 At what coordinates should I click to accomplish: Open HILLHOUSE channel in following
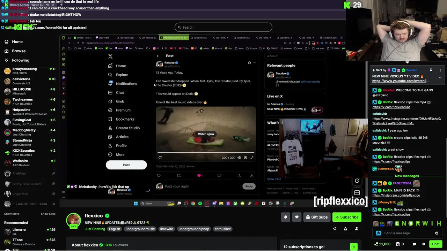point(30,91)
